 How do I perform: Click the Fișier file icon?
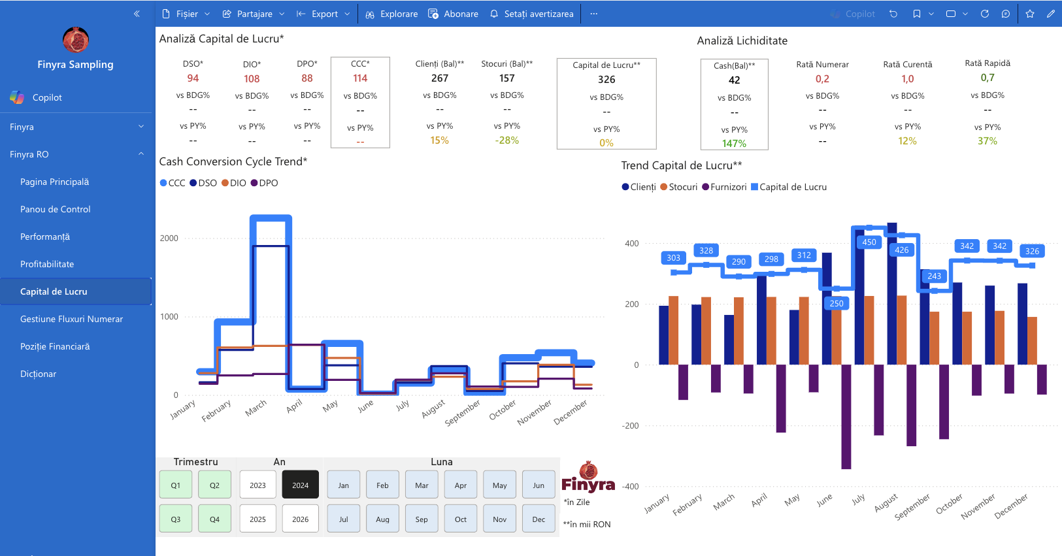166,14
